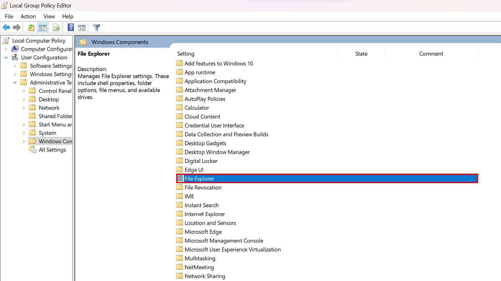The width and height of the screenshot is (501, 281).
Task: Click the Filter funnel toolbar icon
Action: click(x=96, y=27)
